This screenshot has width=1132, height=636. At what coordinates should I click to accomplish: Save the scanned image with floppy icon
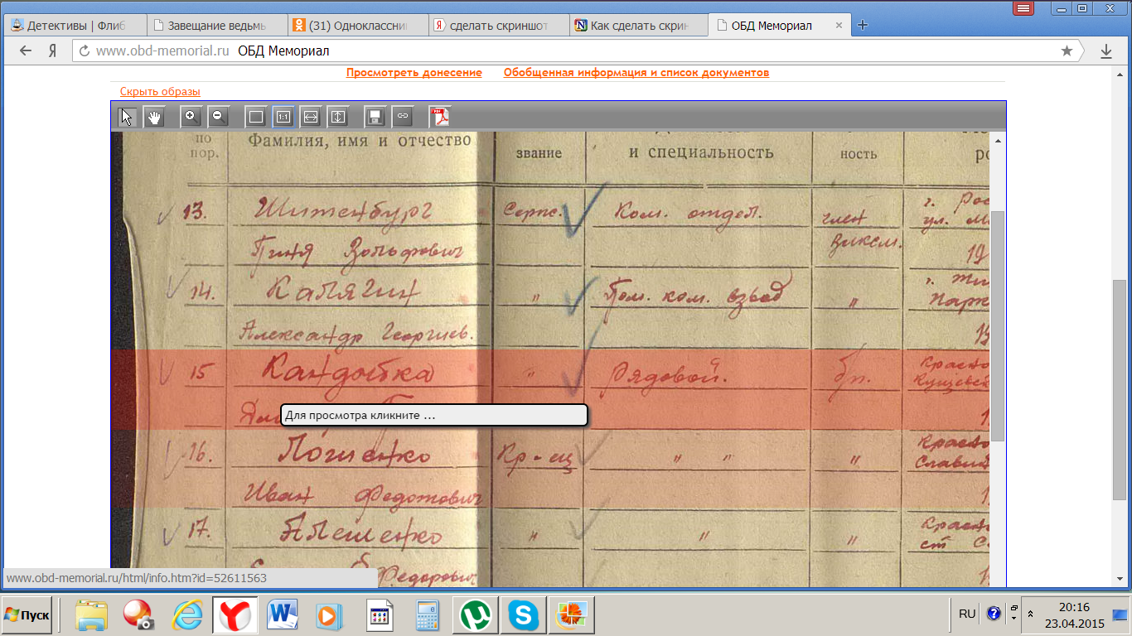pos(375,117)
